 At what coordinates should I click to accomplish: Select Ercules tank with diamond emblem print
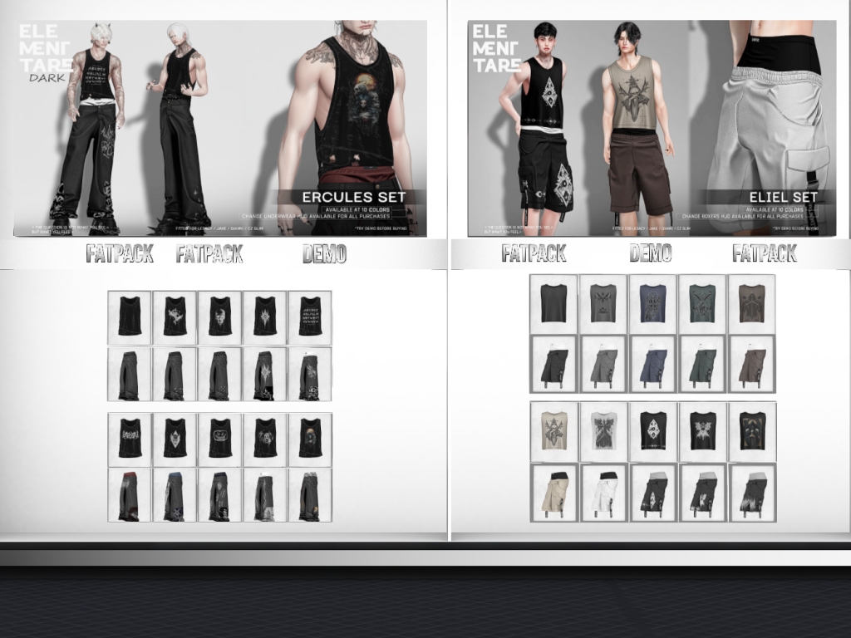tap(175, 439)
